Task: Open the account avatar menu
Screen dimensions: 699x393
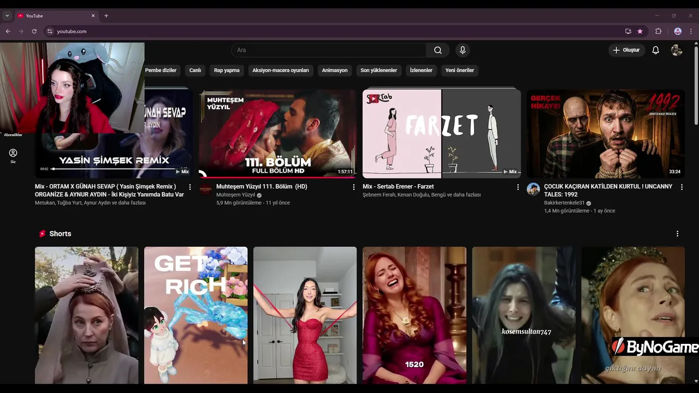Action: click(677, 50)
